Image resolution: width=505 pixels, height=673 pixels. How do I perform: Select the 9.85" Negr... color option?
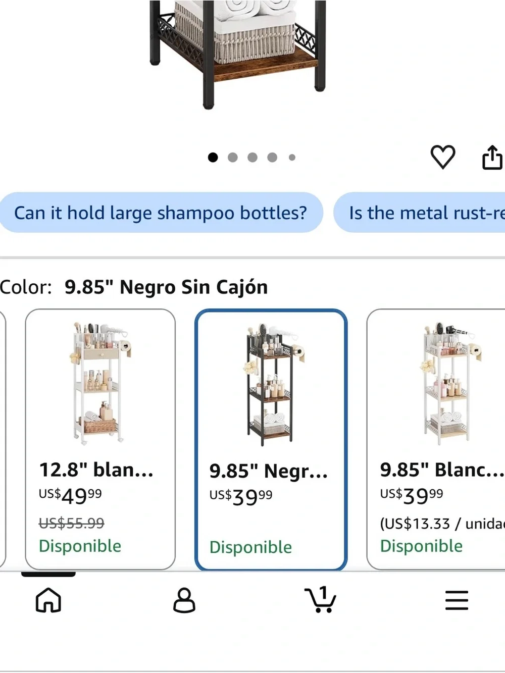pyautogui.click(x=271, y=440)
